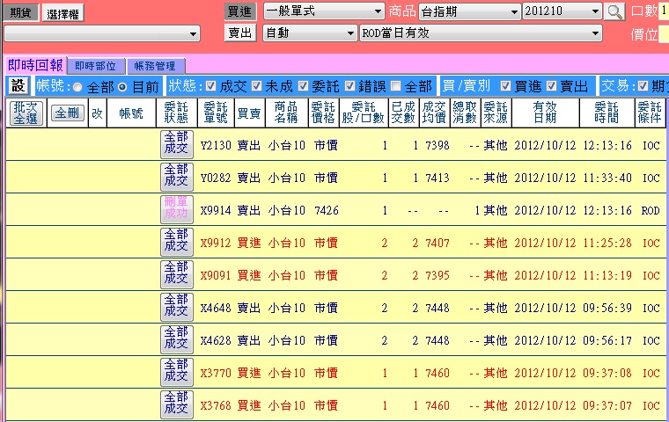Open the ROD當日有效 order condition dropdown
The height and width of the screenshot is (422, 669).
click(x=481, y=33)
